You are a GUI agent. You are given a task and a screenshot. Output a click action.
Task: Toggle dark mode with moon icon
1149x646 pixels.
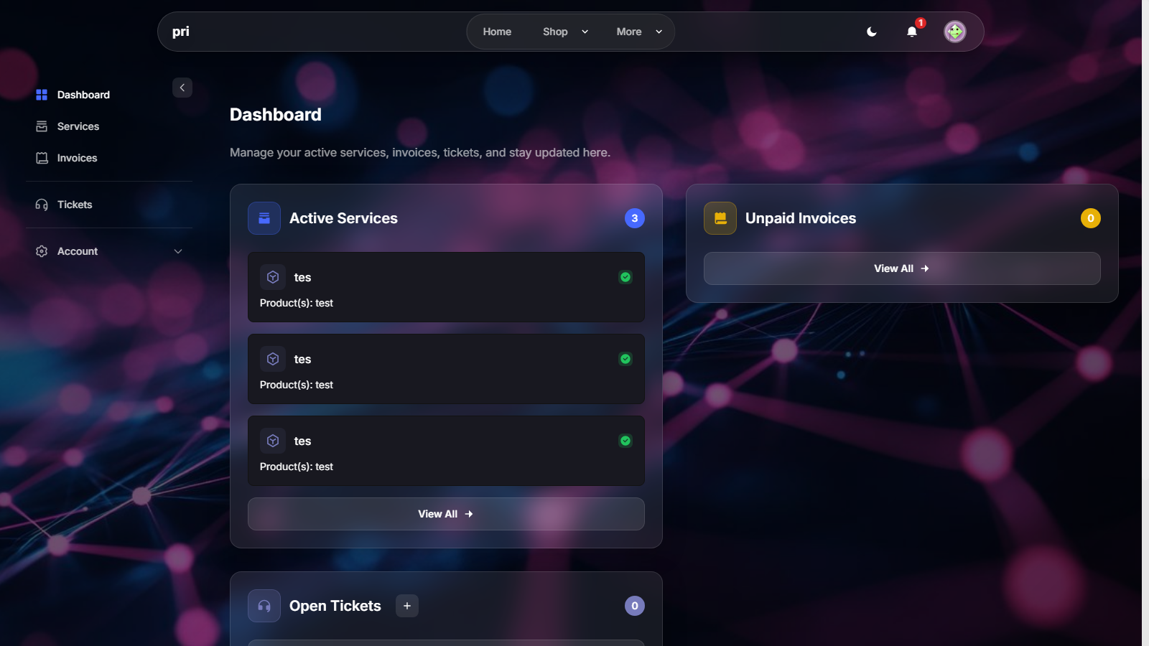tap(872, 32)
